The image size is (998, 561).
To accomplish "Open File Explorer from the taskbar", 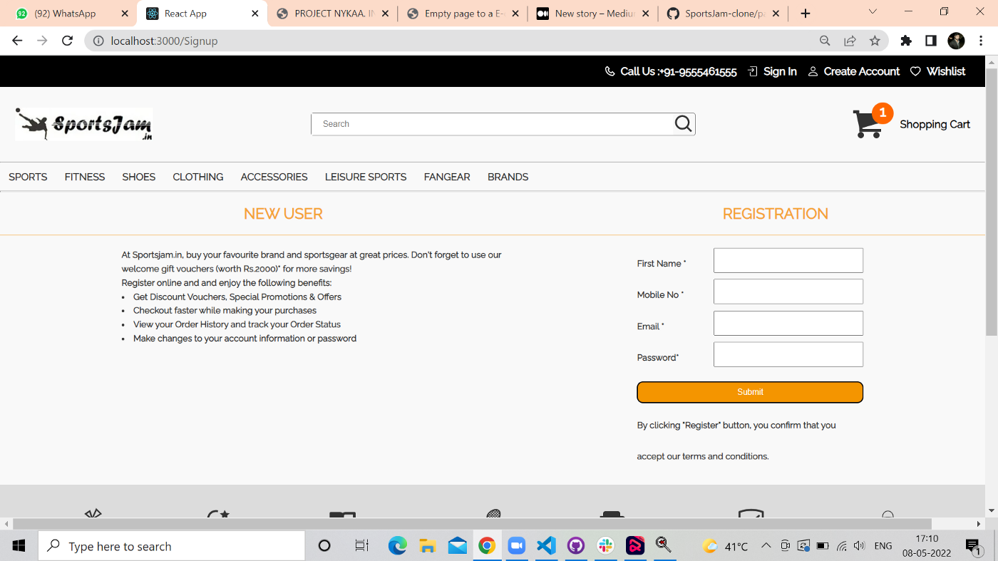I will [427, 546].
